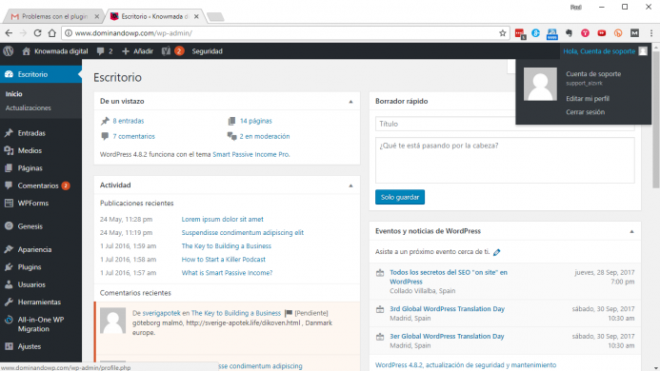This screenshot has width=660, height=371.
Task: Click the Solo guardar button
Action: coord(400,197)
